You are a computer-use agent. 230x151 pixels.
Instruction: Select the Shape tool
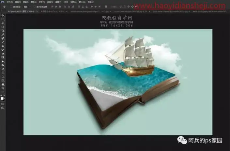pyautogui.click(x=3, y=81)
